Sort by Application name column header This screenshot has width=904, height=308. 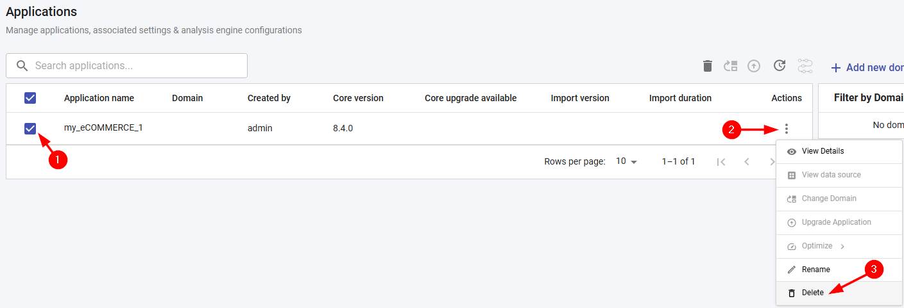point(99,98)
